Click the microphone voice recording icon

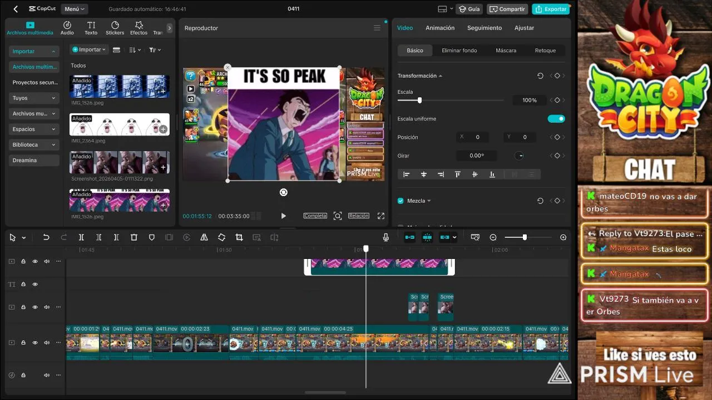[x=385, y=237]
